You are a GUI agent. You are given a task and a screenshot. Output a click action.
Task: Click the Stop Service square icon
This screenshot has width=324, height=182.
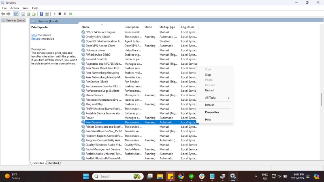[60, 14]
